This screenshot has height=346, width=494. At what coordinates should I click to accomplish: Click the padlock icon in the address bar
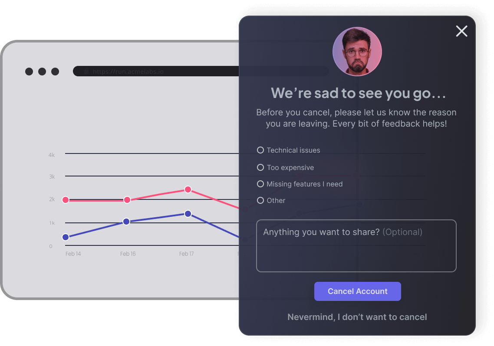tap(86, 72)
